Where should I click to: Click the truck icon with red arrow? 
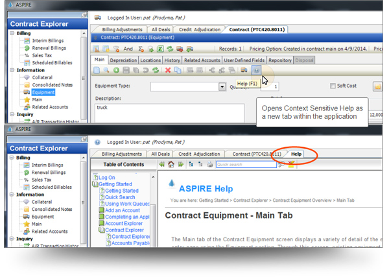[180, 49]
